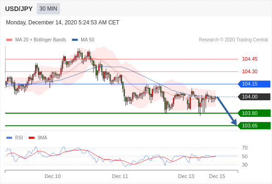Toggle the 9MA legend label
The image size is (272, 184).
pos(42,138)
